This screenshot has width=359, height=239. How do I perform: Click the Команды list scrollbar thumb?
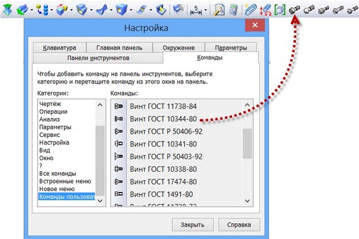247,143
